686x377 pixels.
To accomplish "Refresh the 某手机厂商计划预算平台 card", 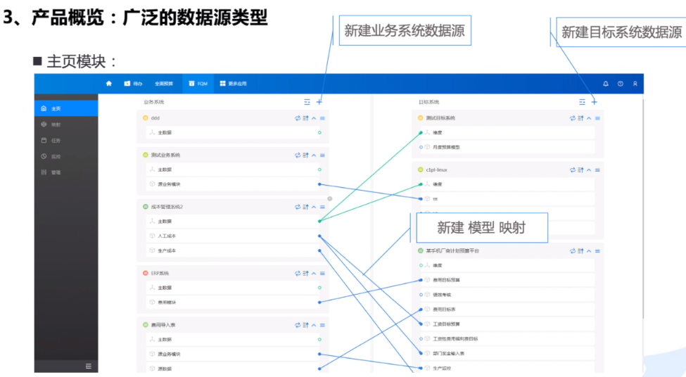I will pyautogui.click(x=572, y=251).
